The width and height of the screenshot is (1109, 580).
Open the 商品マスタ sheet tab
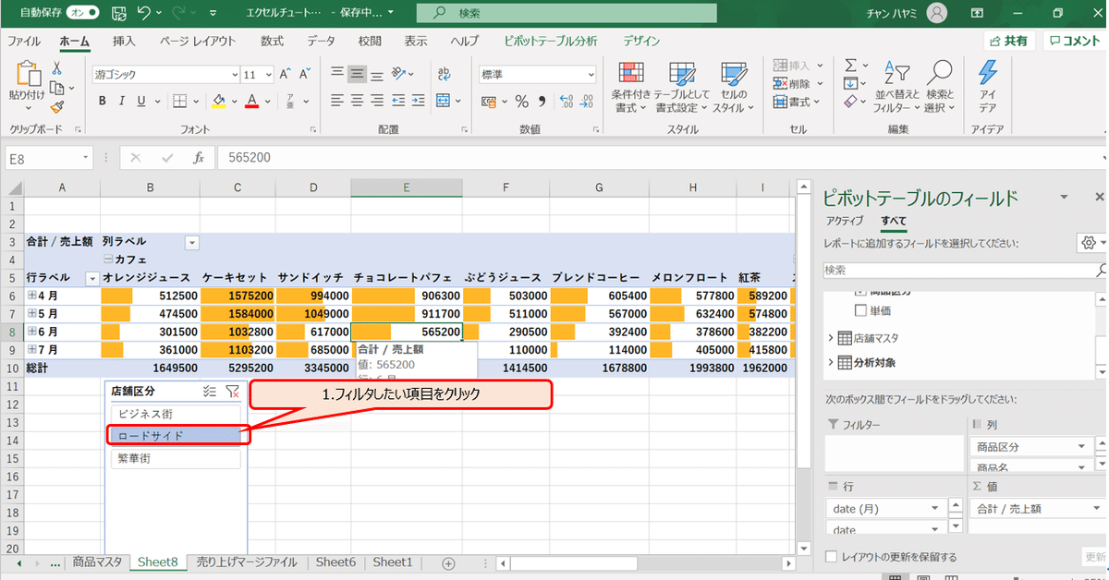(x=97, y=562)
